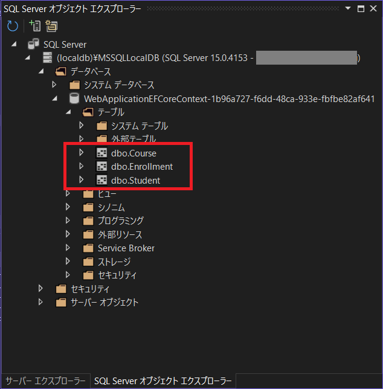The width and height of the screenshot is (383, 389).
Task: Expand the サーバー オブジェクト node
Action: [x=40, y=301]
